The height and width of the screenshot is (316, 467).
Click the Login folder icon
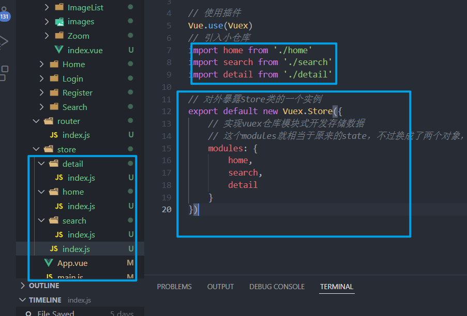[54, 78]
